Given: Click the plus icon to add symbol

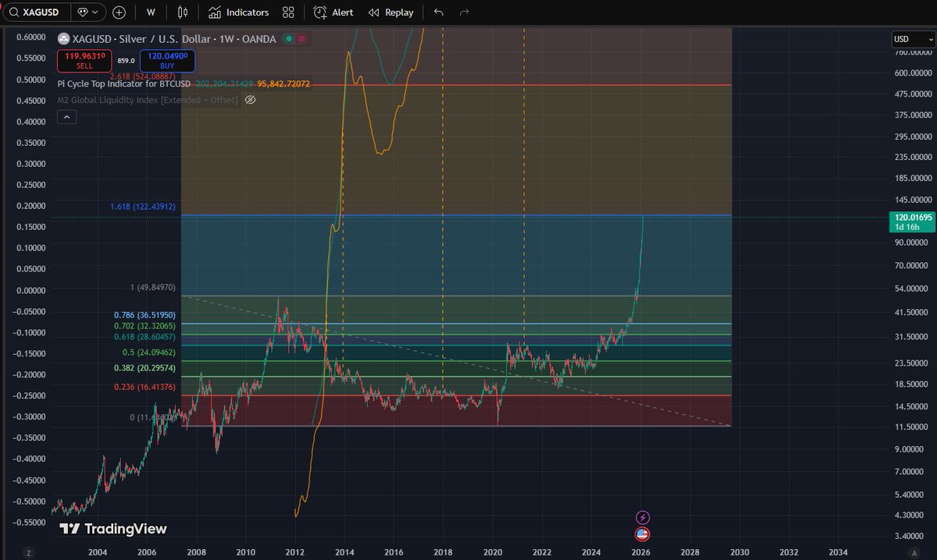Looking at the screenshot, I should tap(119, 12).
